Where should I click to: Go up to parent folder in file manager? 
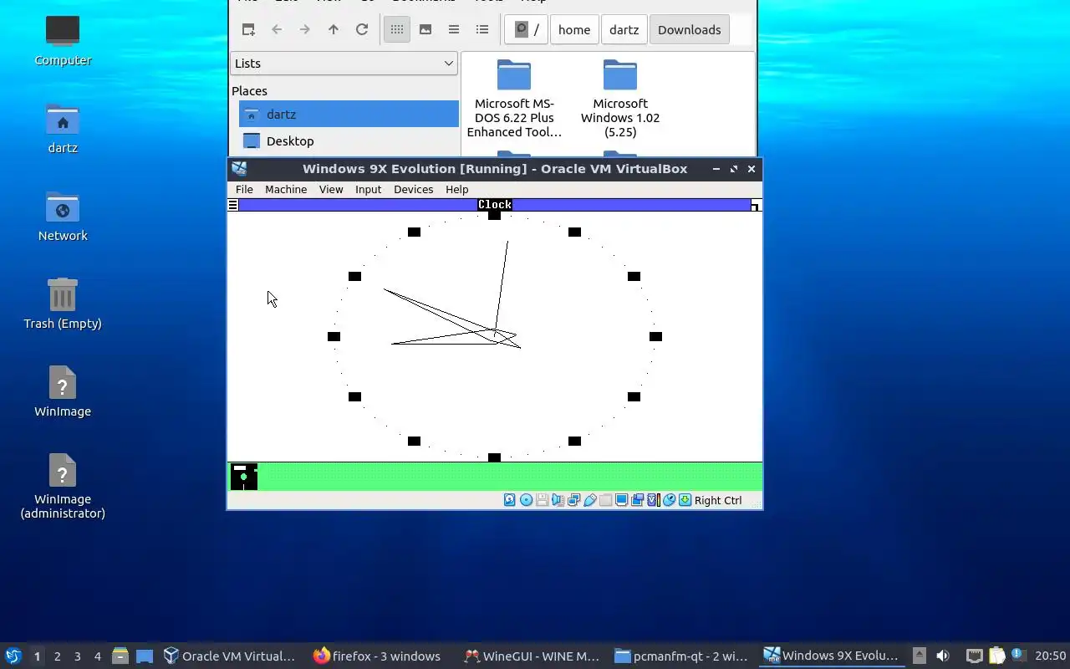point(334,29)
